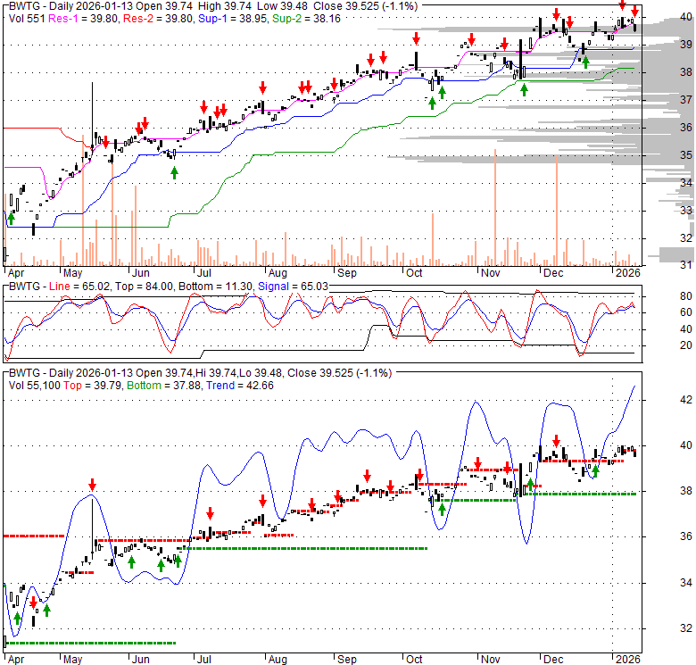Select the red down arrow in May on bottom chart
696x665 pixels.
92,486
